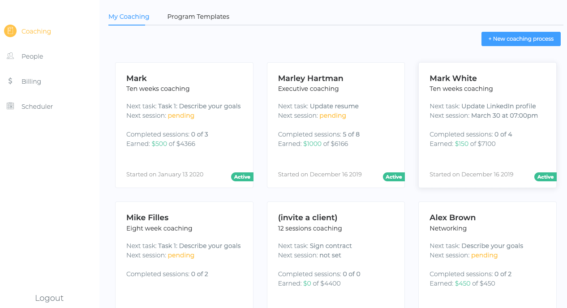Open the Marley Hartman coaching card
The image size is (567, 308).
[336, 125]
